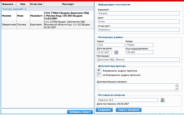Click the Отчество column header
The width and height of the screenshot is (184, 115).
point(37,4)
